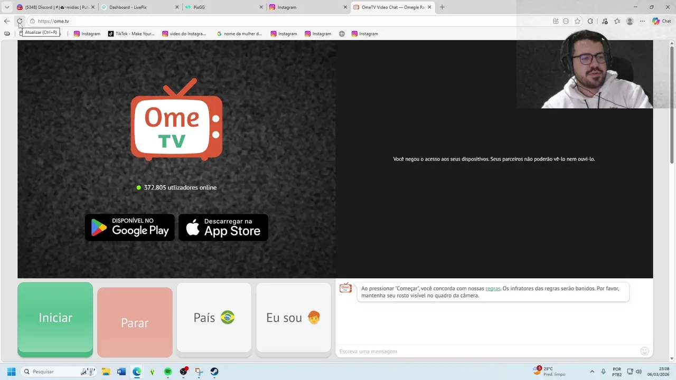Open the volume icon in system tray

click(x=639, y=372)
